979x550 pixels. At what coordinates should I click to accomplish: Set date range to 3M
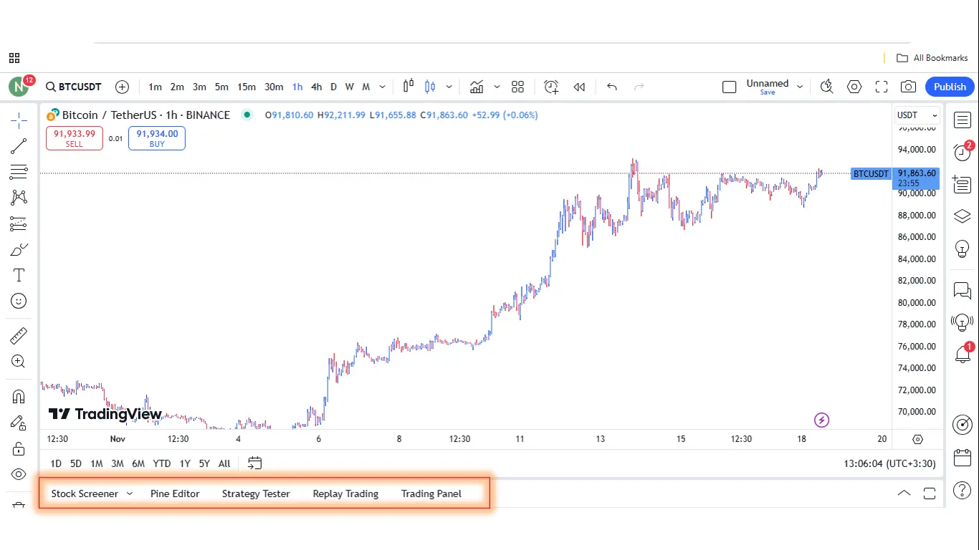pos(117,463)
